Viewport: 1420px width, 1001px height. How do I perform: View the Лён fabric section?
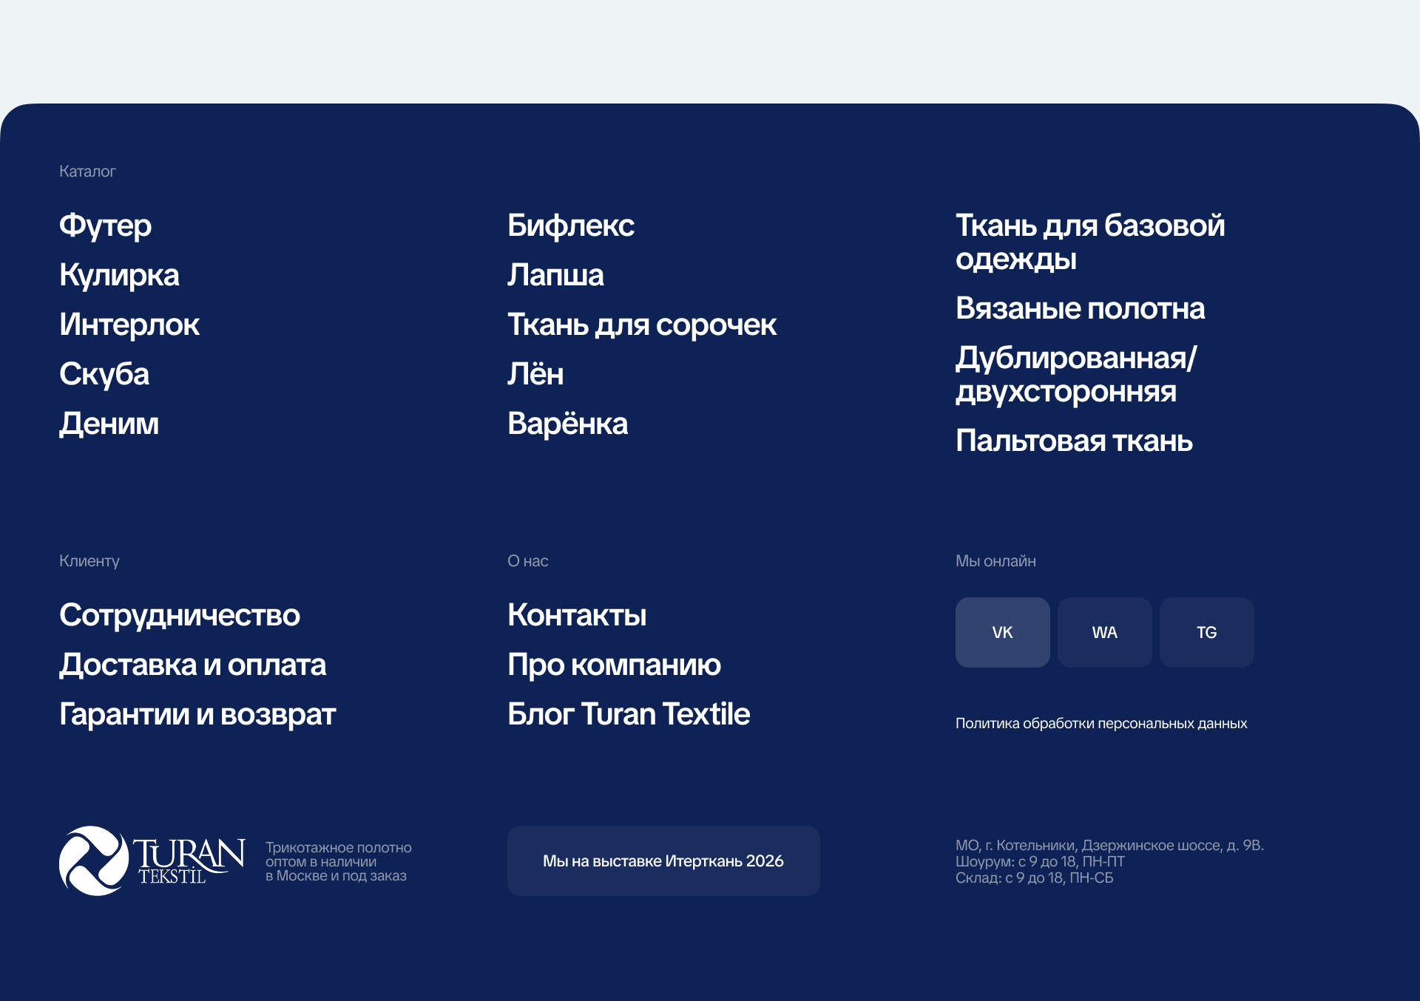click(535, 374)
